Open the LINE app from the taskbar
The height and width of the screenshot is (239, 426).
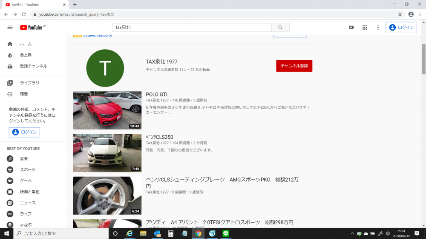tap(226, 233)
